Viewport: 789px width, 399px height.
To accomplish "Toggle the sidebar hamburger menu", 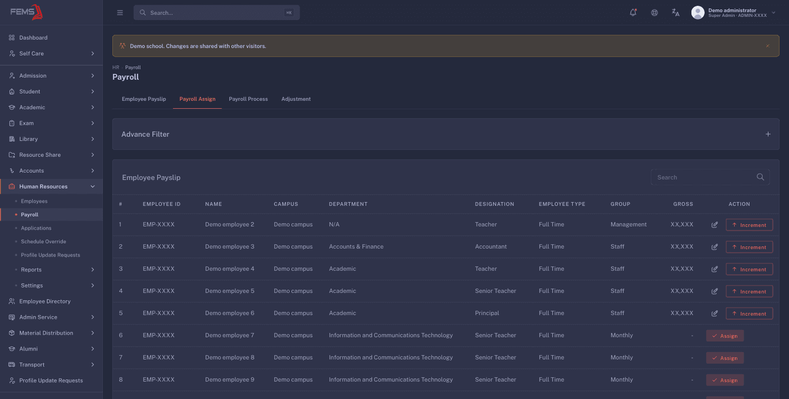I will pyautogui.click(x=120, y=13).
